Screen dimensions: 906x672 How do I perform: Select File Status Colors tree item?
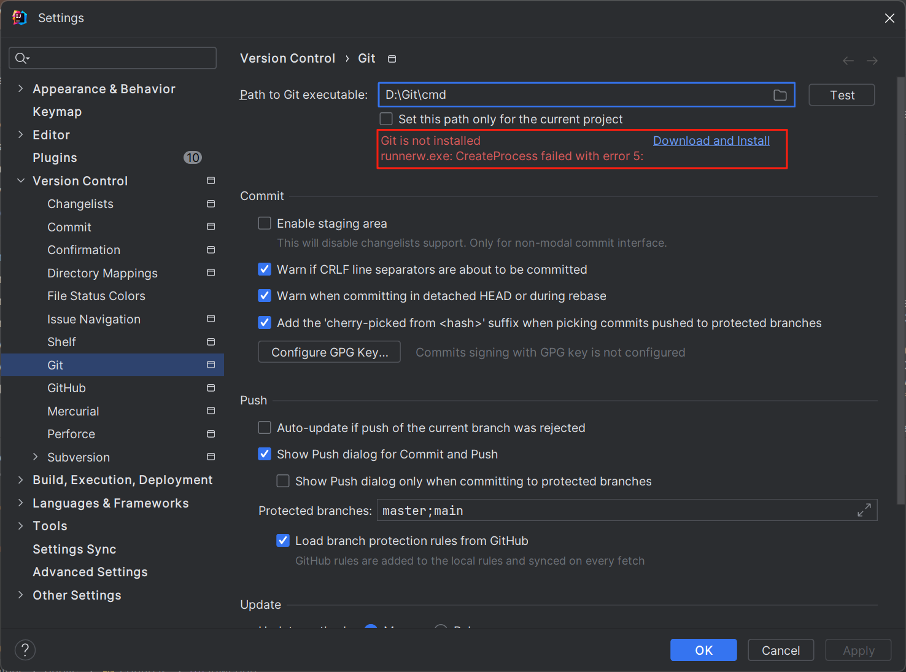(96, 296)
